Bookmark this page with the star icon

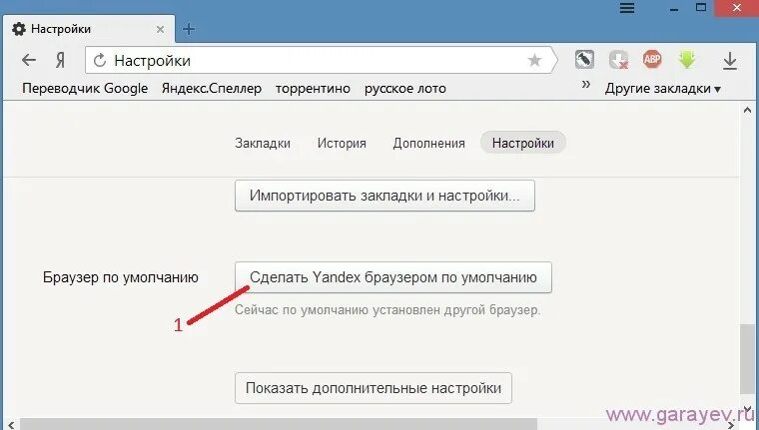point(534,61)
